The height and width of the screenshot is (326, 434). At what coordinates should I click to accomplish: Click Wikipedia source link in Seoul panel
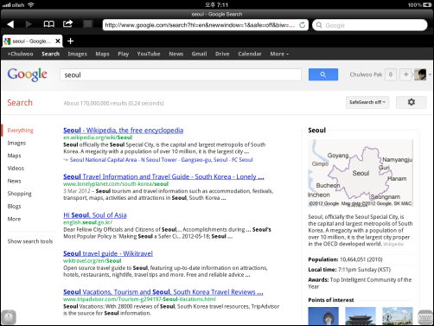(x=393, y=244)
